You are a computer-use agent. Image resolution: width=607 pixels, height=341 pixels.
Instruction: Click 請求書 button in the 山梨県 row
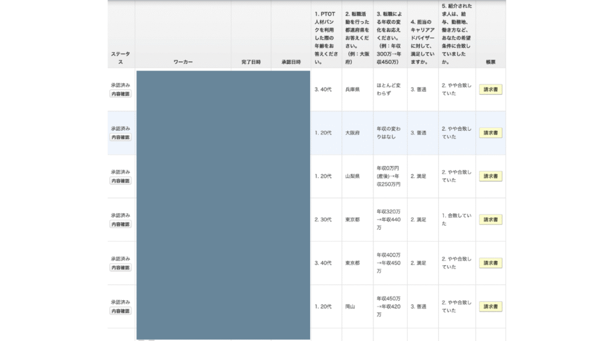[x=490, y=176]
